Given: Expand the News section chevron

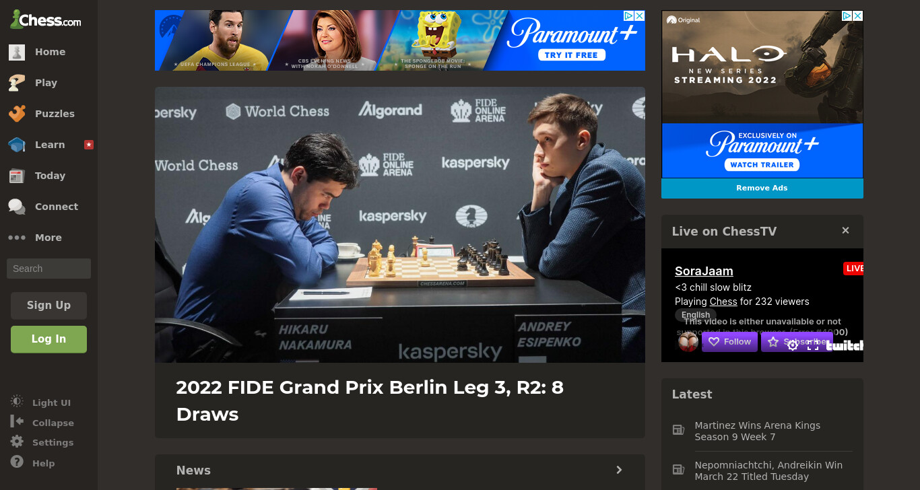Looking at the screenshot, I should [x=619, y=470].
